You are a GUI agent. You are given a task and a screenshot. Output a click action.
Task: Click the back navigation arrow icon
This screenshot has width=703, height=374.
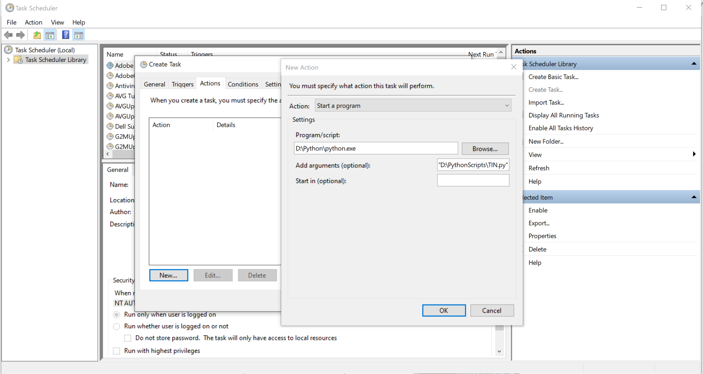[x=8, y=34]
